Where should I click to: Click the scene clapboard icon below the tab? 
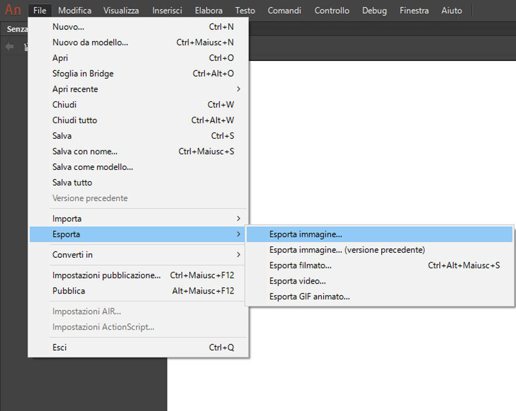(27, 47)
